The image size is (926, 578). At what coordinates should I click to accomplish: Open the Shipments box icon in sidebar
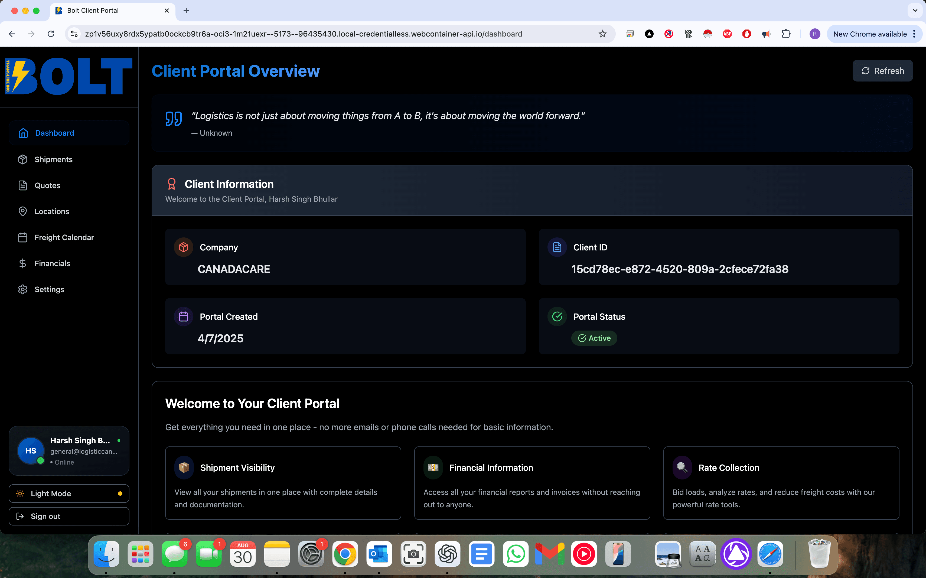[x=23, y=159]
